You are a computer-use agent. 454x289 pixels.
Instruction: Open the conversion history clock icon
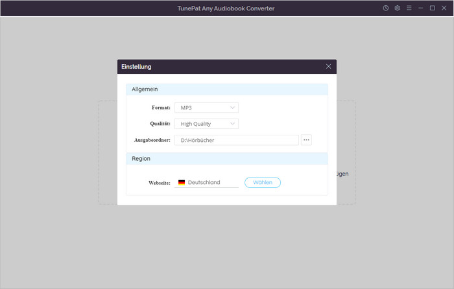[x=386, y=8]
